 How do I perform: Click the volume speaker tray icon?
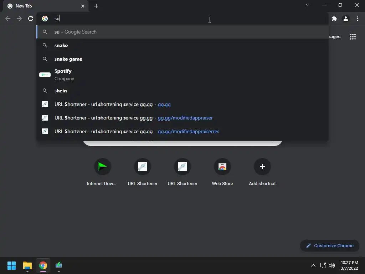pos(332,265)
